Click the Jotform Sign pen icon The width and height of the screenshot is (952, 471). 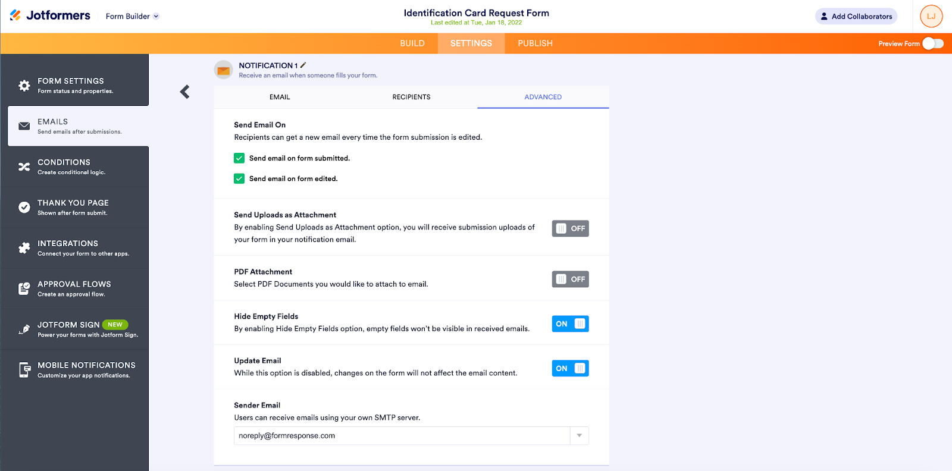click(x=24, y=329)
